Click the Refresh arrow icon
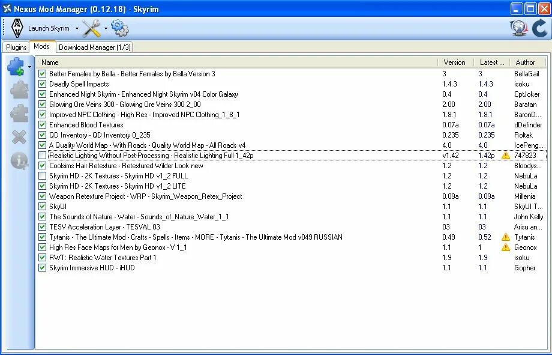Screen dimensions: 552x355 coord(539,28)
